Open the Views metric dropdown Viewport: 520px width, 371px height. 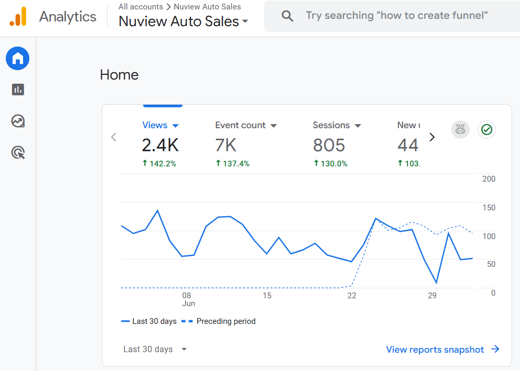pyautogui.click(x=175, y=126)
